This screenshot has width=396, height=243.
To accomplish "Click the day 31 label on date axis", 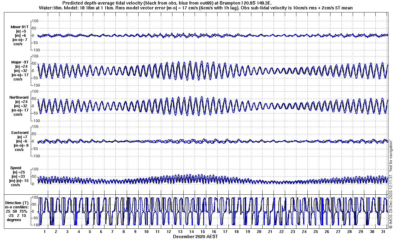I will (383, 232).
